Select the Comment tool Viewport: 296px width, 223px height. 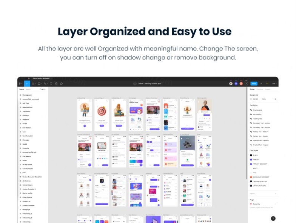click(62, 84)
